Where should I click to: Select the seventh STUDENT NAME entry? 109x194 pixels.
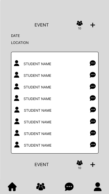click(37, 134)
